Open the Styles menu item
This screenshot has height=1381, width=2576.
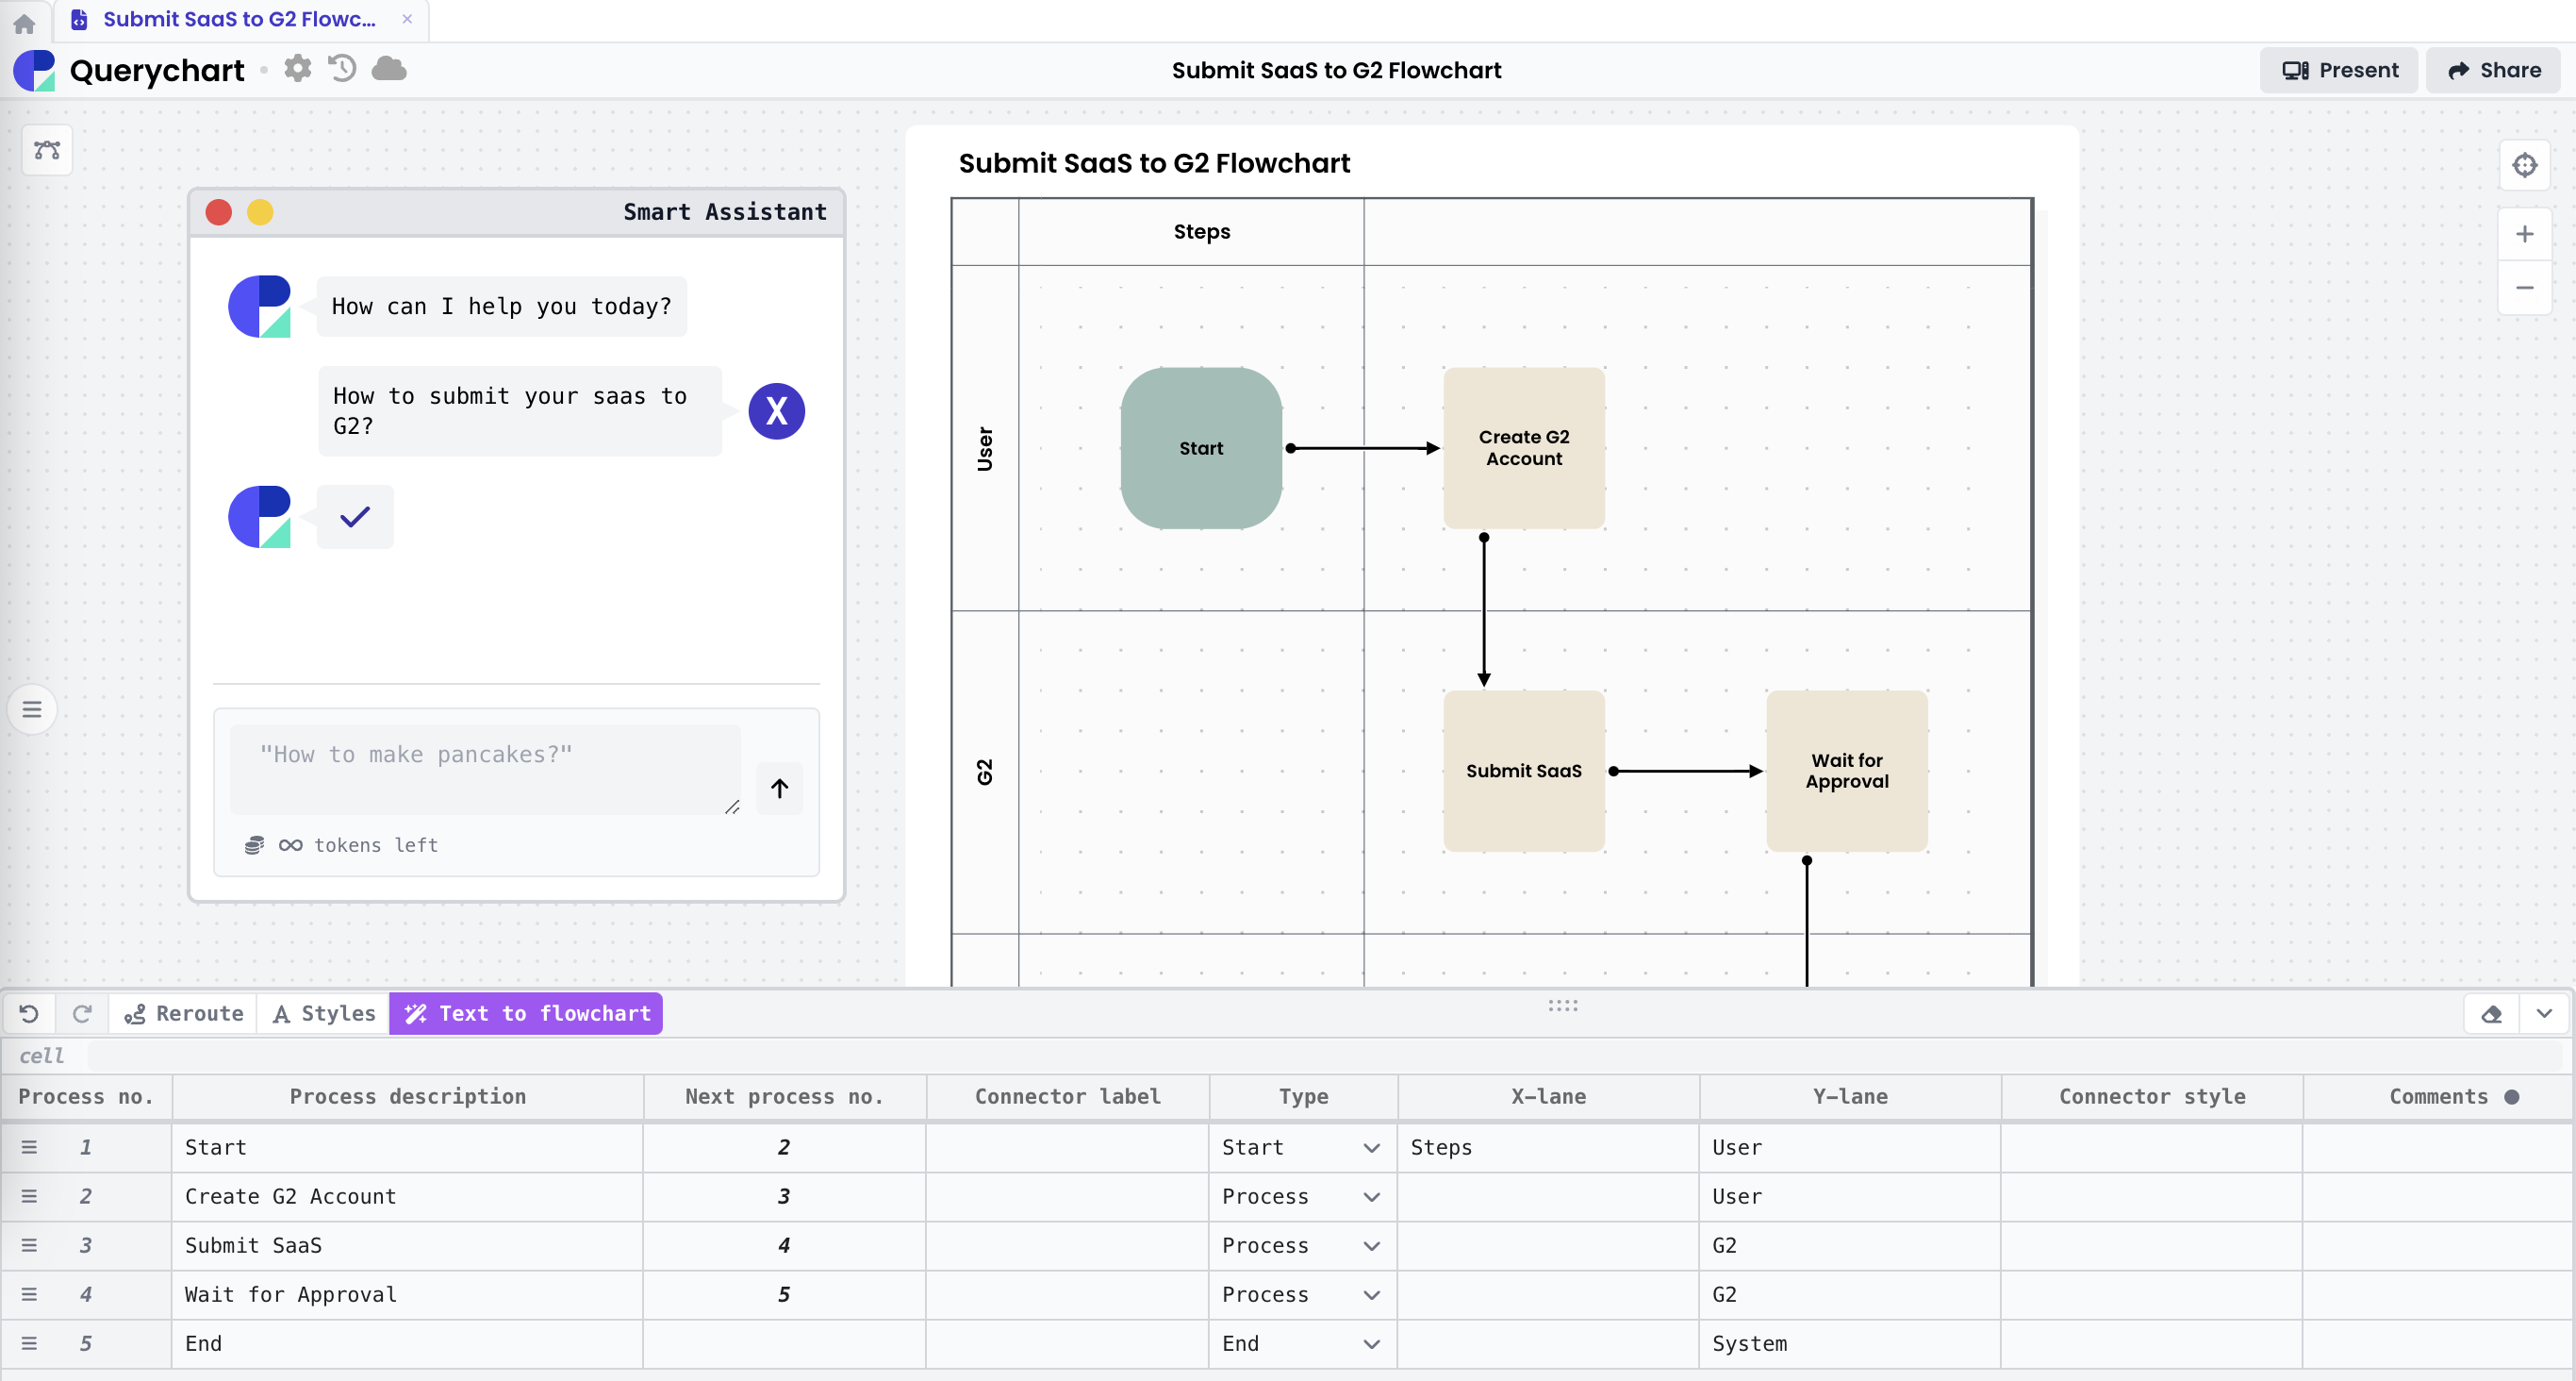click(x=324, y=1014)
